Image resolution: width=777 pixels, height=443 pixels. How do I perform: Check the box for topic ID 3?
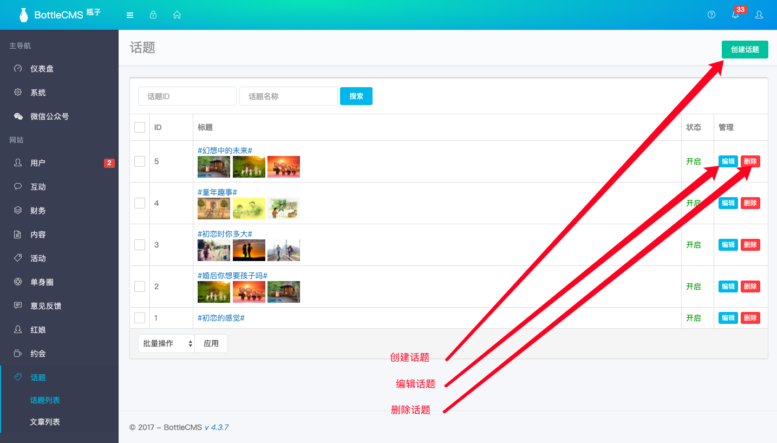(x=140, y=245)
